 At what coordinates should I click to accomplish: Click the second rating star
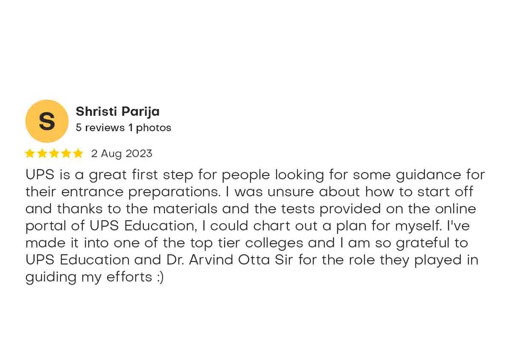pos(42,153)
